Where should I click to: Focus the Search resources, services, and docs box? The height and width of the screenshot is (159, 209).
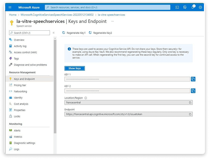108,7
